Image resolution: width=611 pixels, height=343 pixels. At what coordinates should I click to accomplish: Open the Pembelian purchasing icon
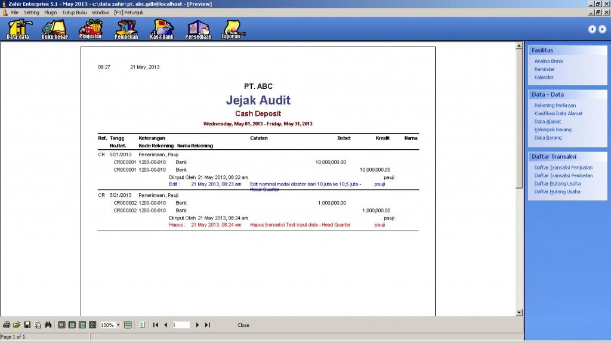(x=126, y=29)
